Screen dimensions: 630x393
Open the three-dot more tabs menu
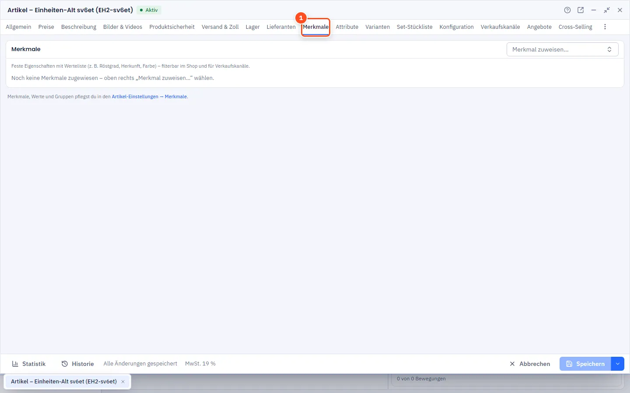point(605,27)
